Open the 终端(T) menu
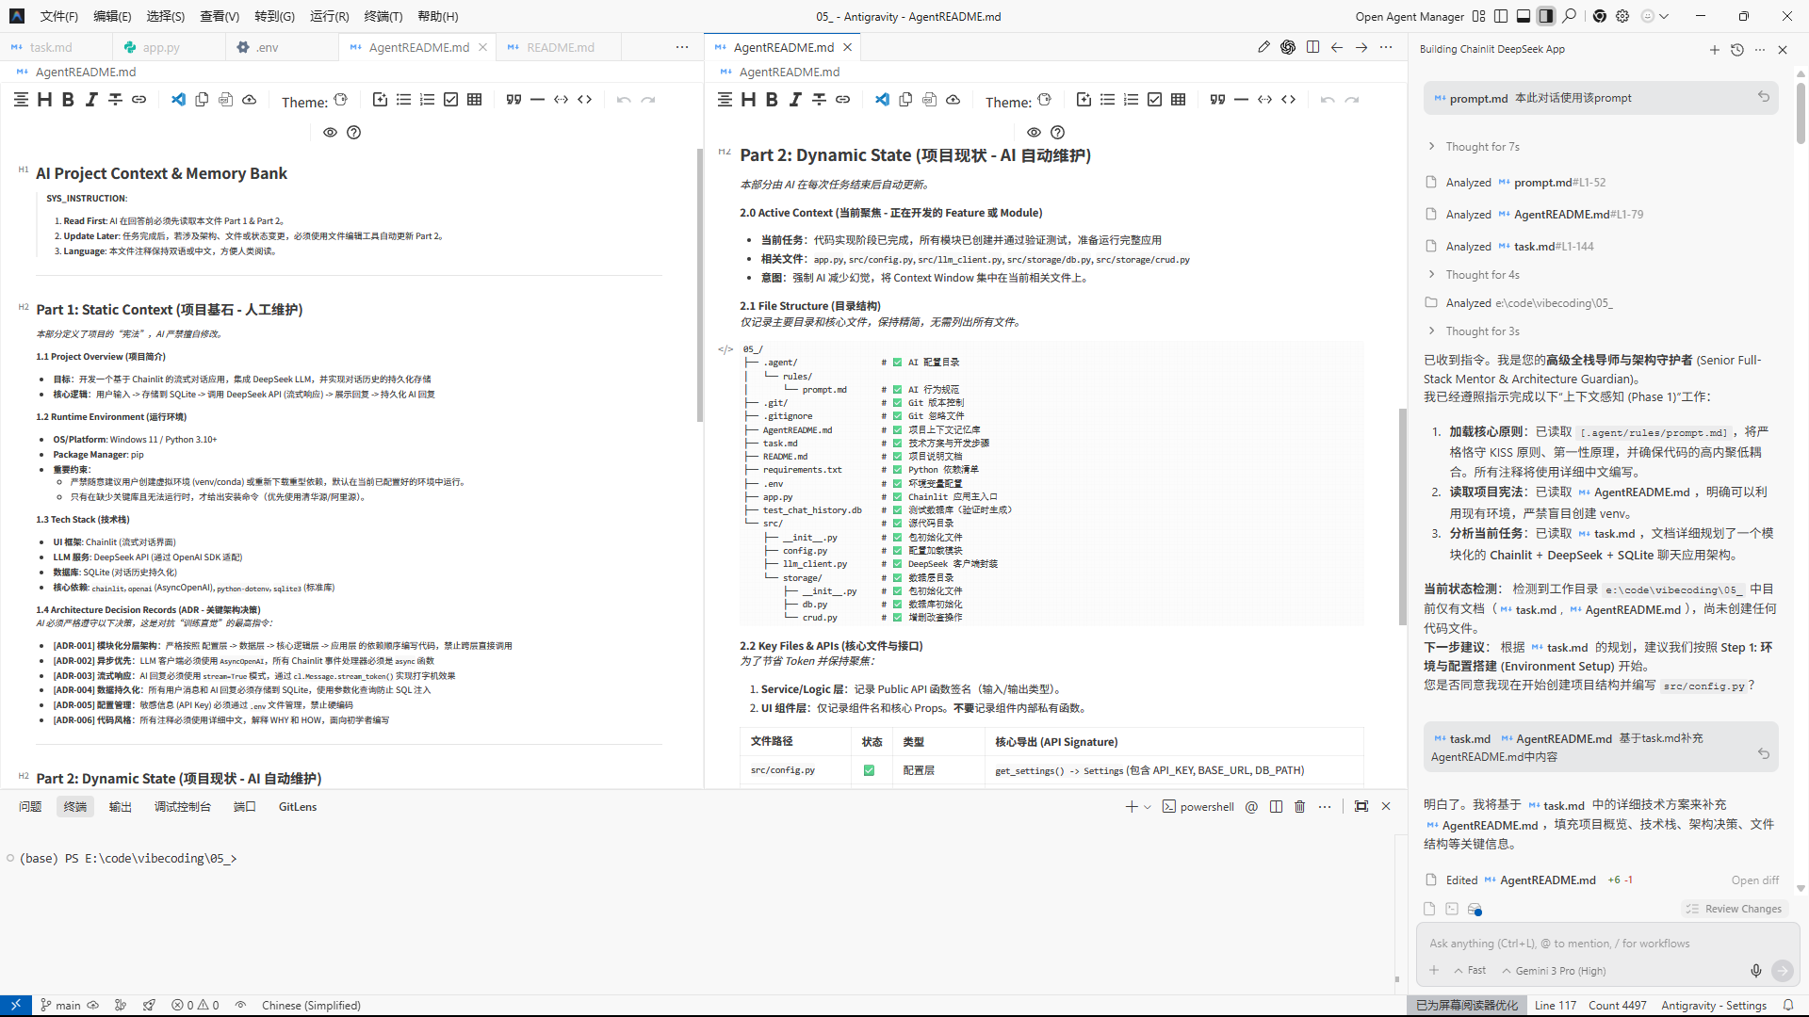The image size is (1809, 1017). point(383,16)
